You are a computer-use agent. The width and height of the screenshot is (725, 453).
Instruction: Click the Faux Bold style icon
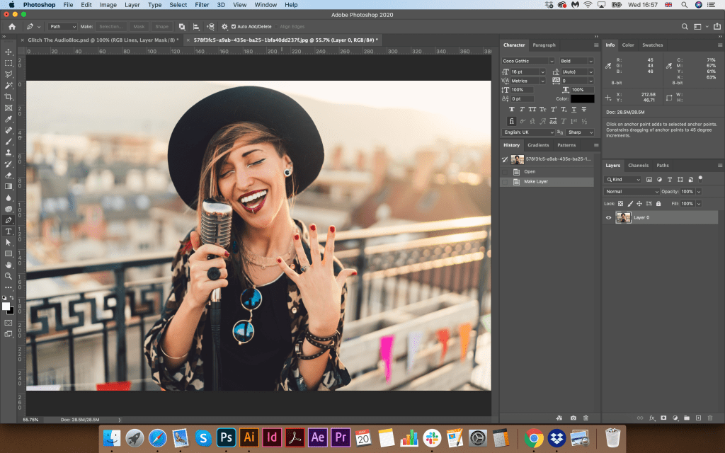pyautogui.click(x=512, y=110)
